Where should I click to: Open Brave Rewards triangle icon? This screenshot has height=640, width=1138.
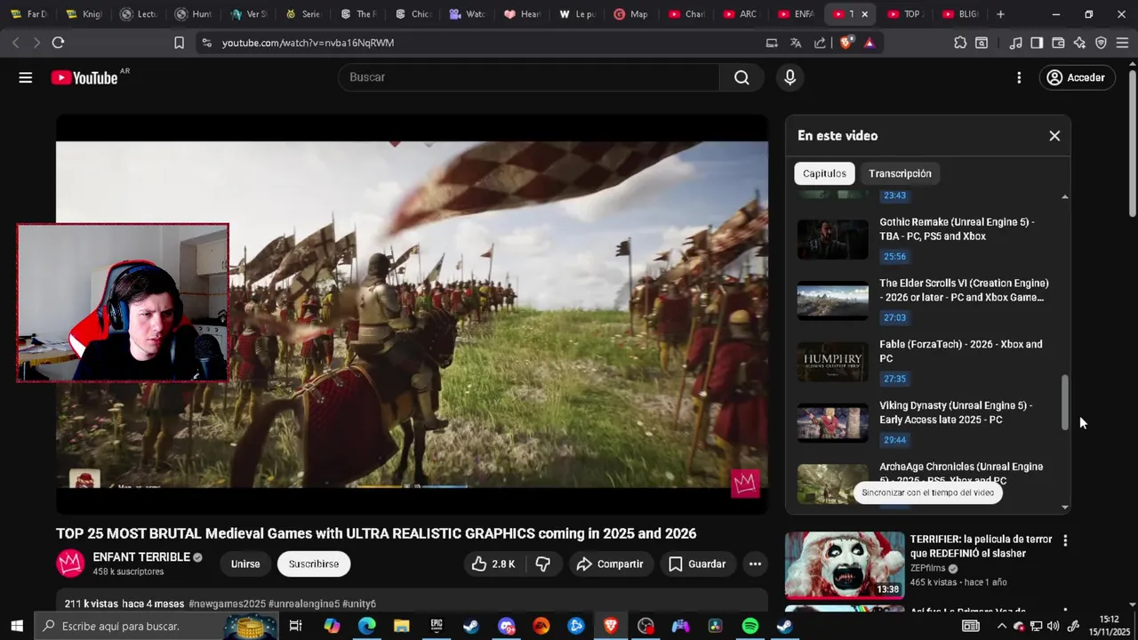(x=869, y=43)
